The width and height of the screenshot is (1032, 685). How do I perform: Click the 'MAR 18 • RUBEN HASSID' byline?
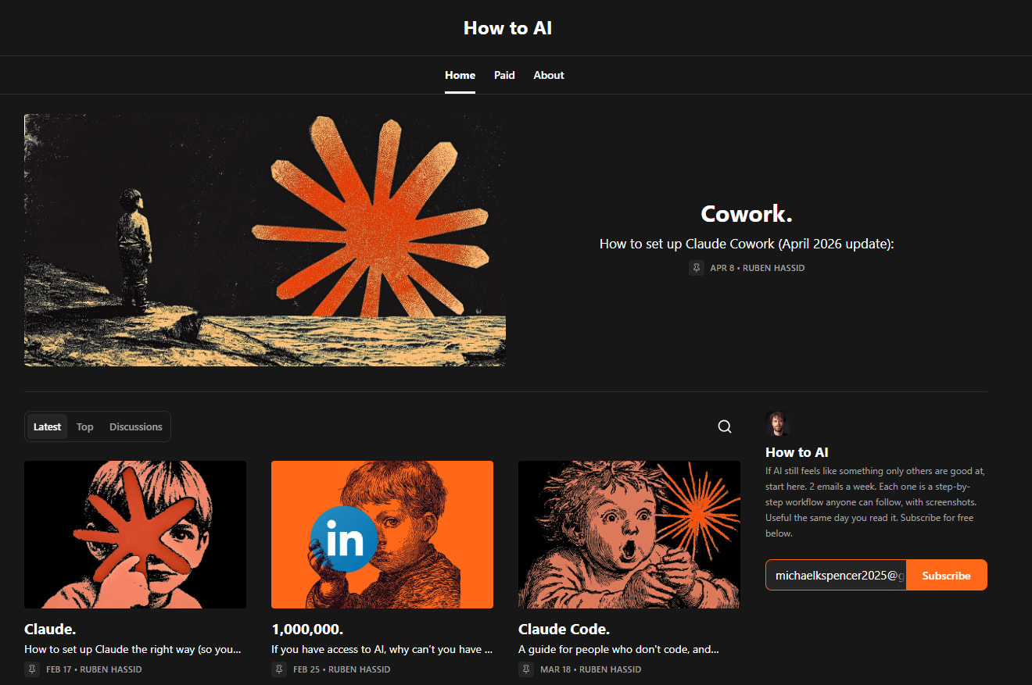[589, 669]
